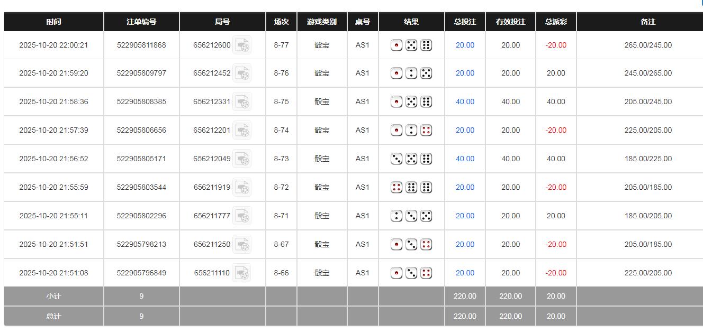
Task: Select bet slip number 522905811868
Action: pyautogui.click(x=141, y=45)
